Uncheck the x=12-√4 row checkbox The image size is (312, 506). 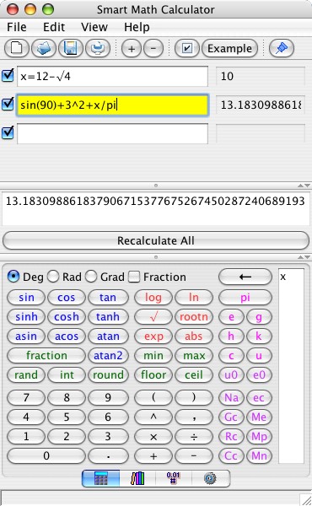coord(8,76)
